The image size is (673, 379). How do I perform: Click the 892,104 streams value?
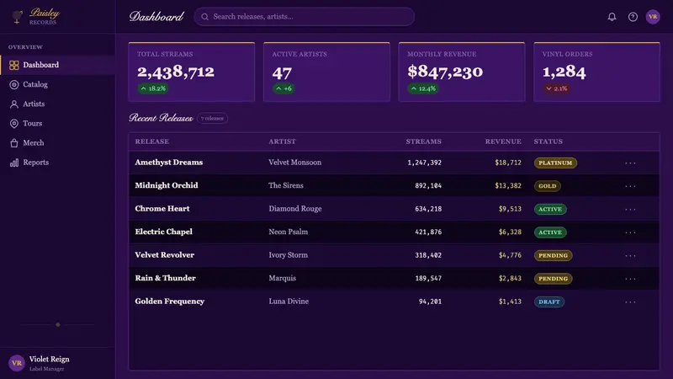[428, 186]
